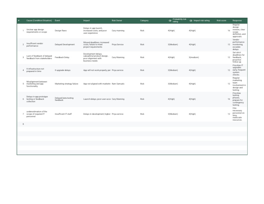Screen dimensions: 264x204
Task: Select cell 'Insufficent vendor performance'
Action: [x=35, y=45]
